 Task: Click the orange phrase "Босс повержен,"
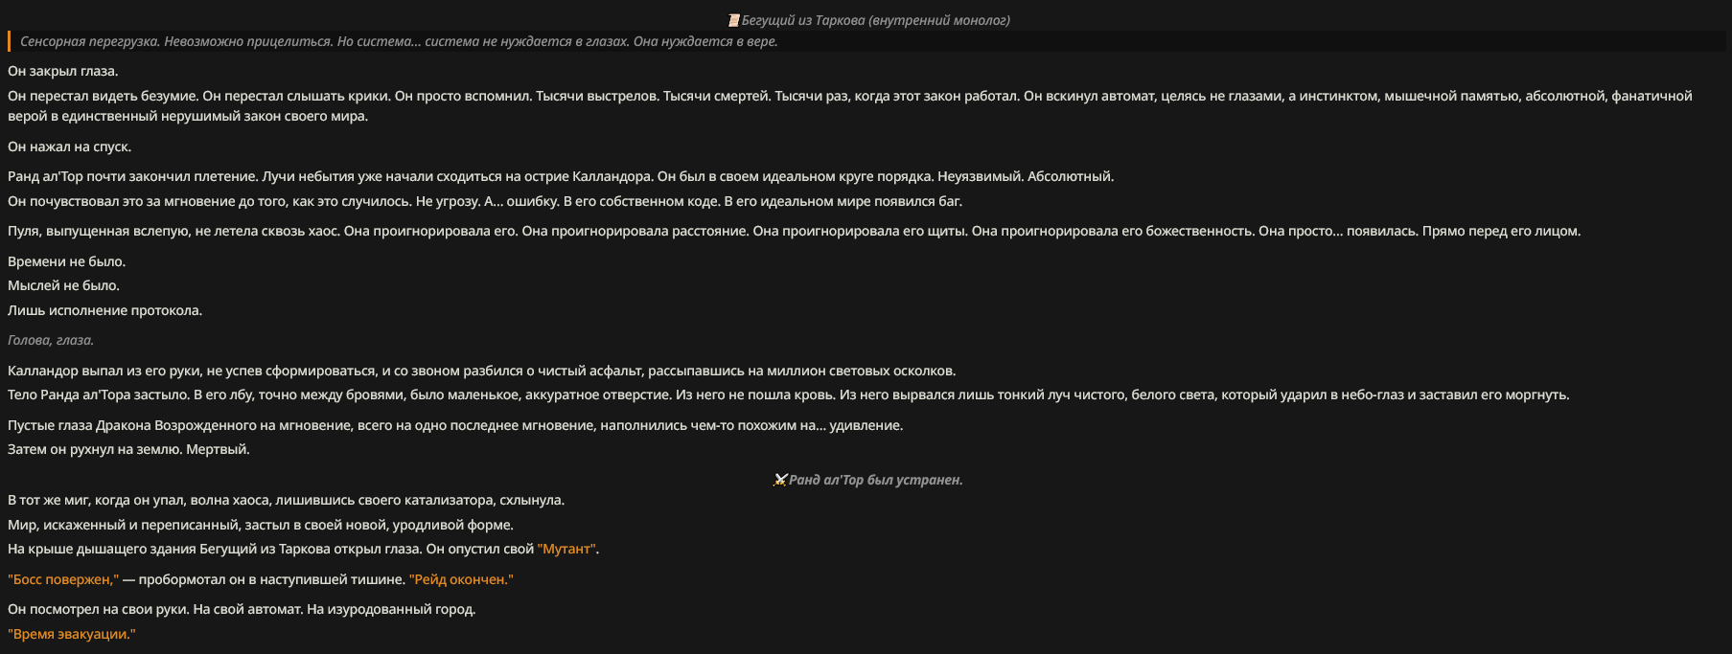point(63,579)
